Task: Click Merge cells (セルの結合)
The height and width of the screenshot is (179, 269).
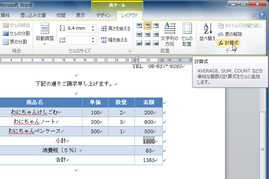Action: [x=17, y=25]
